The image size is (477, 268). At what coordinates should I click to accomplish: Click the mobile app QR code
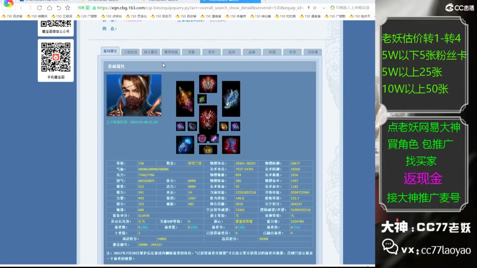(56, 57)
